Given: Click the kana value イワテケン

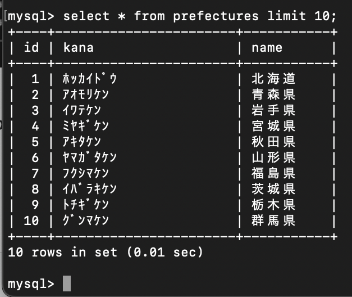Looking at the screenshot, I should (82, 110).
